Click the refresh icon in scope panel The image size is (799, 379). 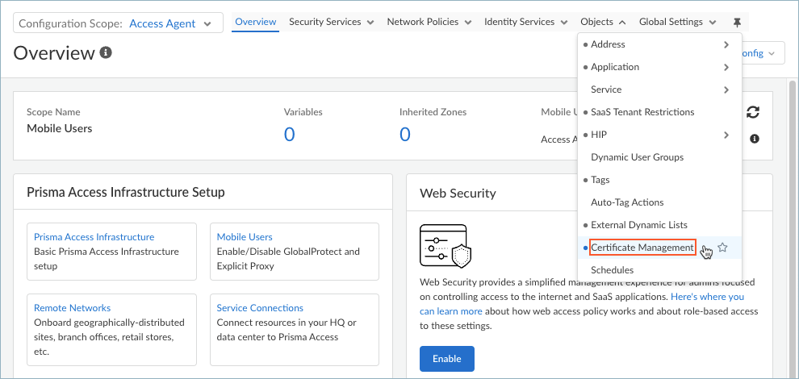[753, 113]
